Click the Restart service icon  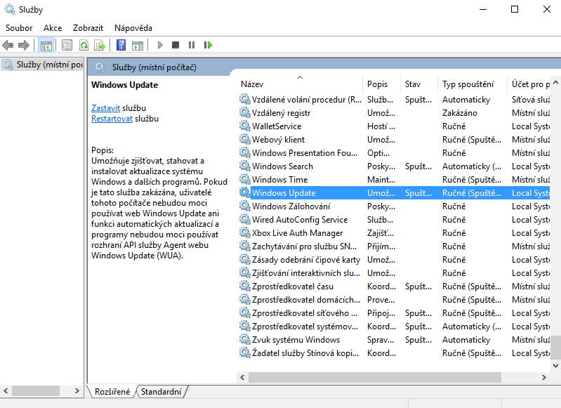click(208, 45)
